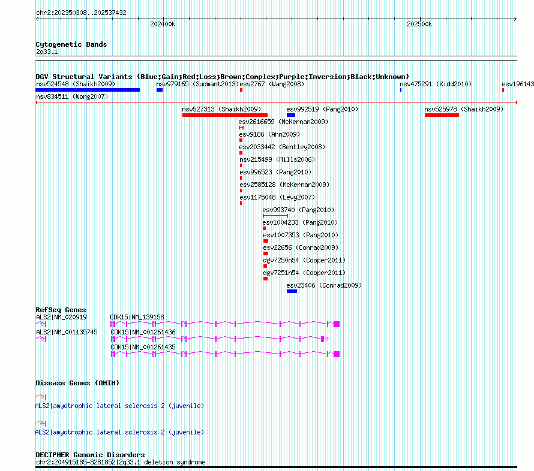
Task: Select the 2q33.1 cytogenetic band label
Action: coord(47,52)
